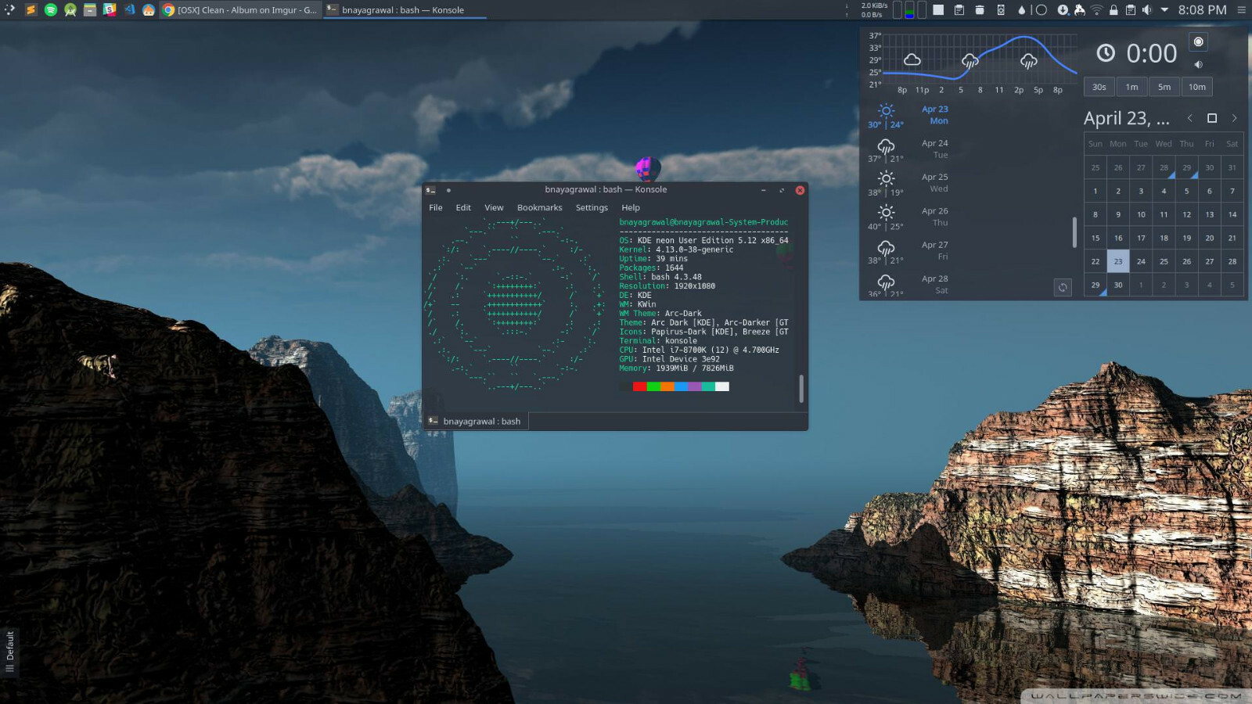Image resolution: width=1252 pixels, height=704 pixels.
Task: Select the Apr 25 Wed forecast row
Action: coord(908,183)
